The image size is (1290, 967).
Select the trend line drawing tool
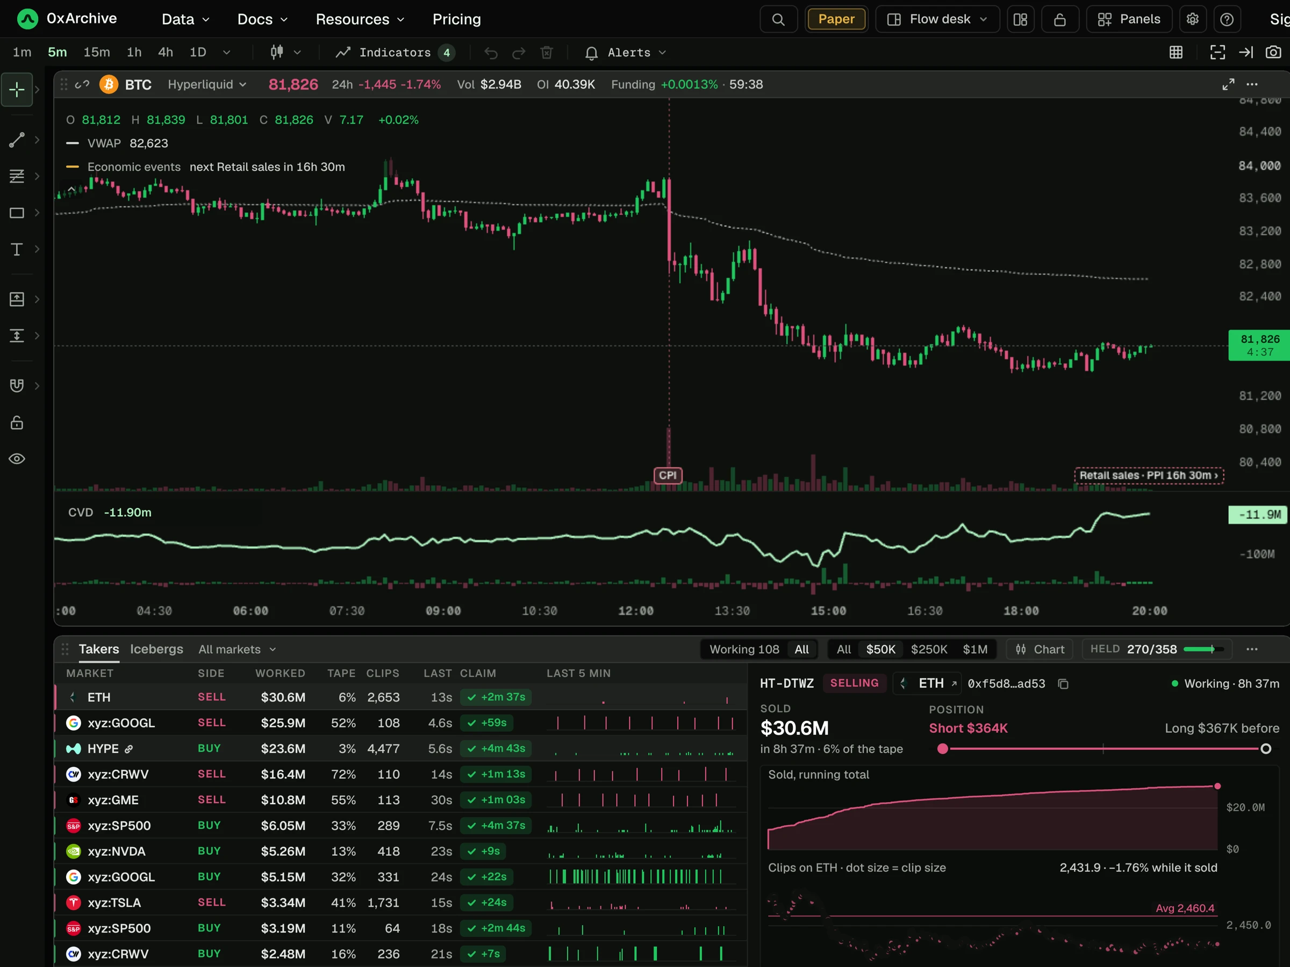[x=17, y=140]
